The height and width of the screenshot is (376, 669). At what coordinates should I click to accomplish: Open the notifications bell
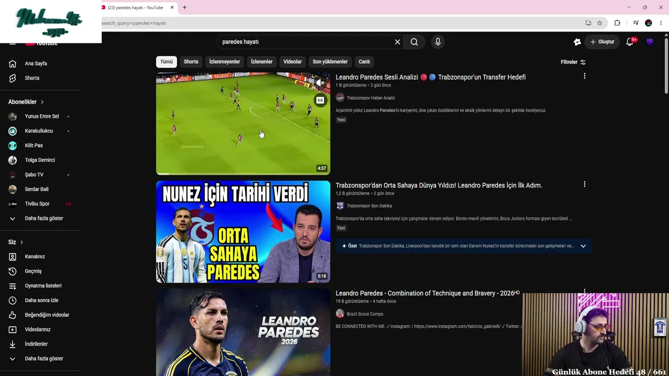[630, 42]
